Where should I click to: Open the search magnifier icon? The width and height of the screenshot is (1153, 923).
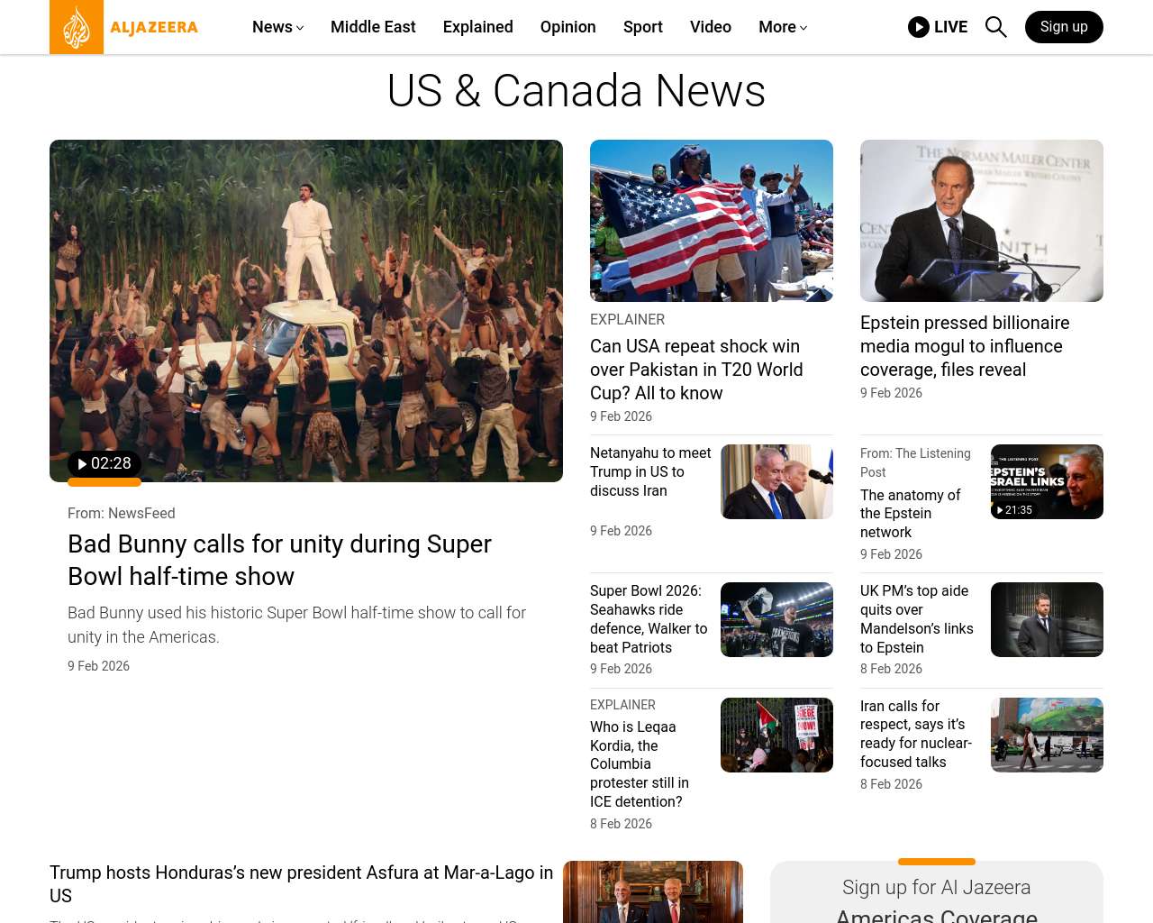tap(995, 27)
